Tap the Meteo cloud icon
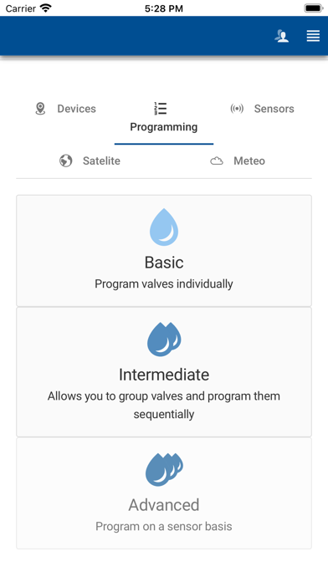Screen dimensions: 328x582 coord(217,161)
